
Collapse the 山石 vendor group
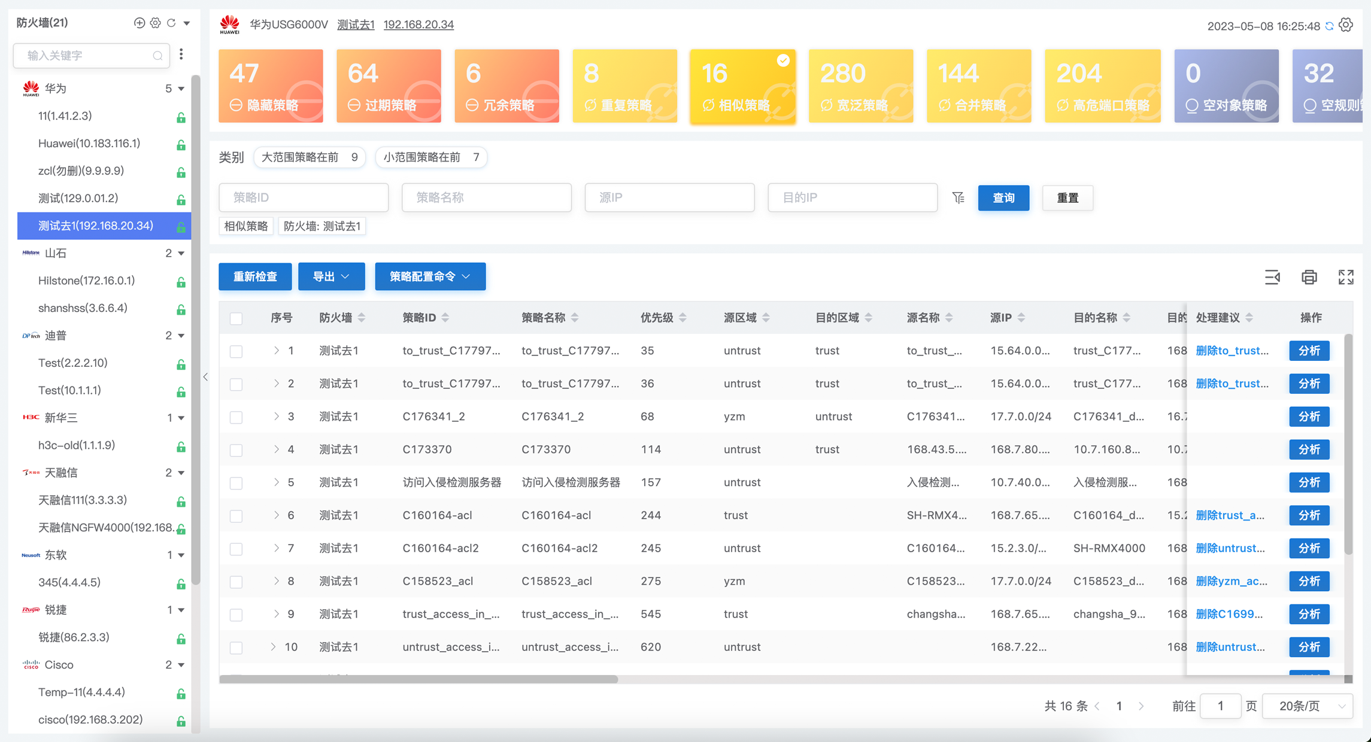tap(181, 254)
